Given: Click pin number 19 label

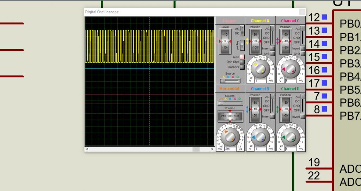Looking at the screenshot, I should point(314,163).
